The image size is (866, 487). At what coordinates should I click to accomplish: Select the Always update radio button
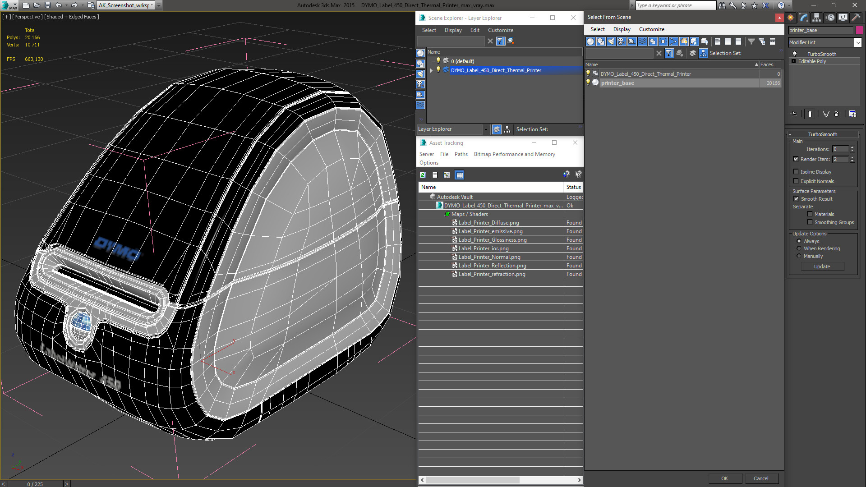click(799, 241)
